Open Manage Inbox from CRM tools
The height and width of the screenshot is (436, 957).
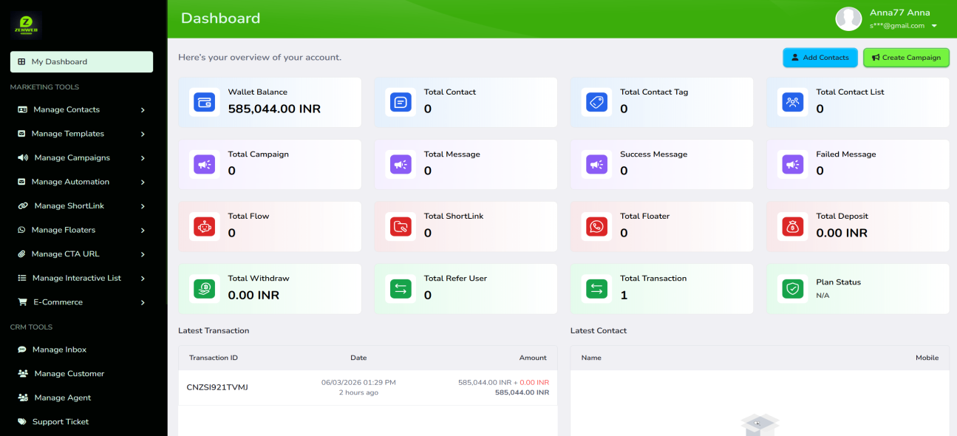coord(59,350)
